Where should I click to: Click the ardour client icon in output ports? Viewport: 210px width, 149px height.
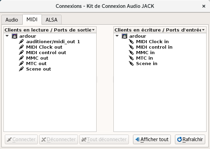click(x=14, y=36)
